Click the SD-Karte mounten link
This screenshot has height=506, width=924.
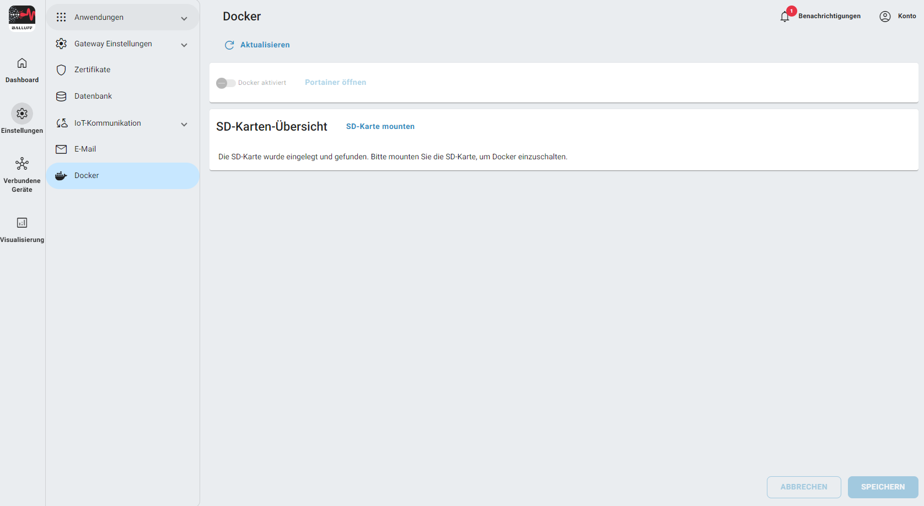pyautogui.click(x=380, y=127)
